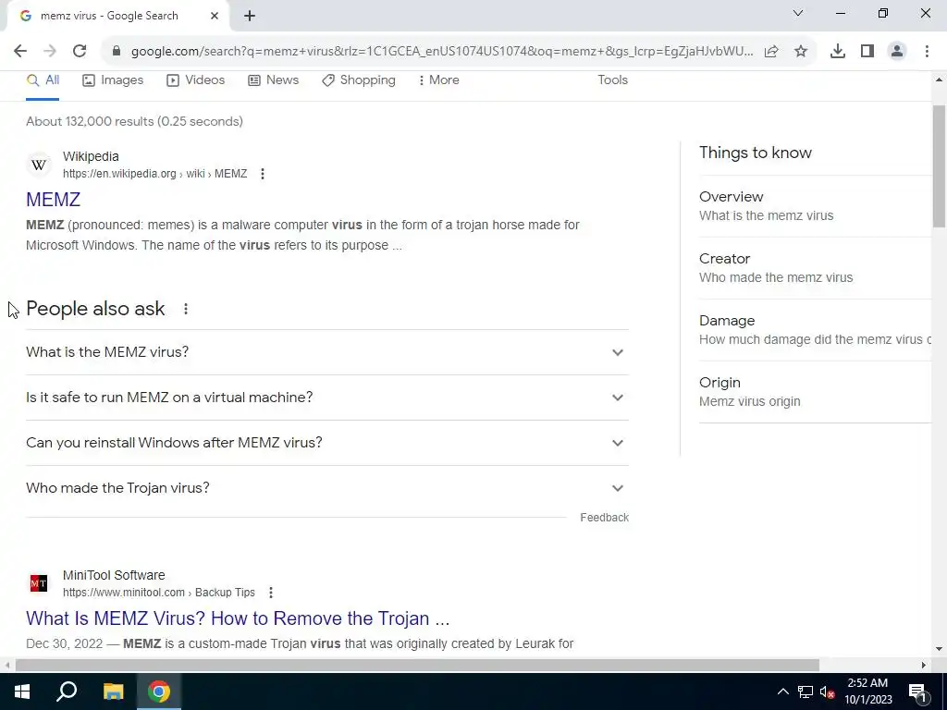Viewport: 947px width, 710px height.
Task: Open 'What Is MEMZ Virus? How to Remove' link
Action: click(238, 618)
